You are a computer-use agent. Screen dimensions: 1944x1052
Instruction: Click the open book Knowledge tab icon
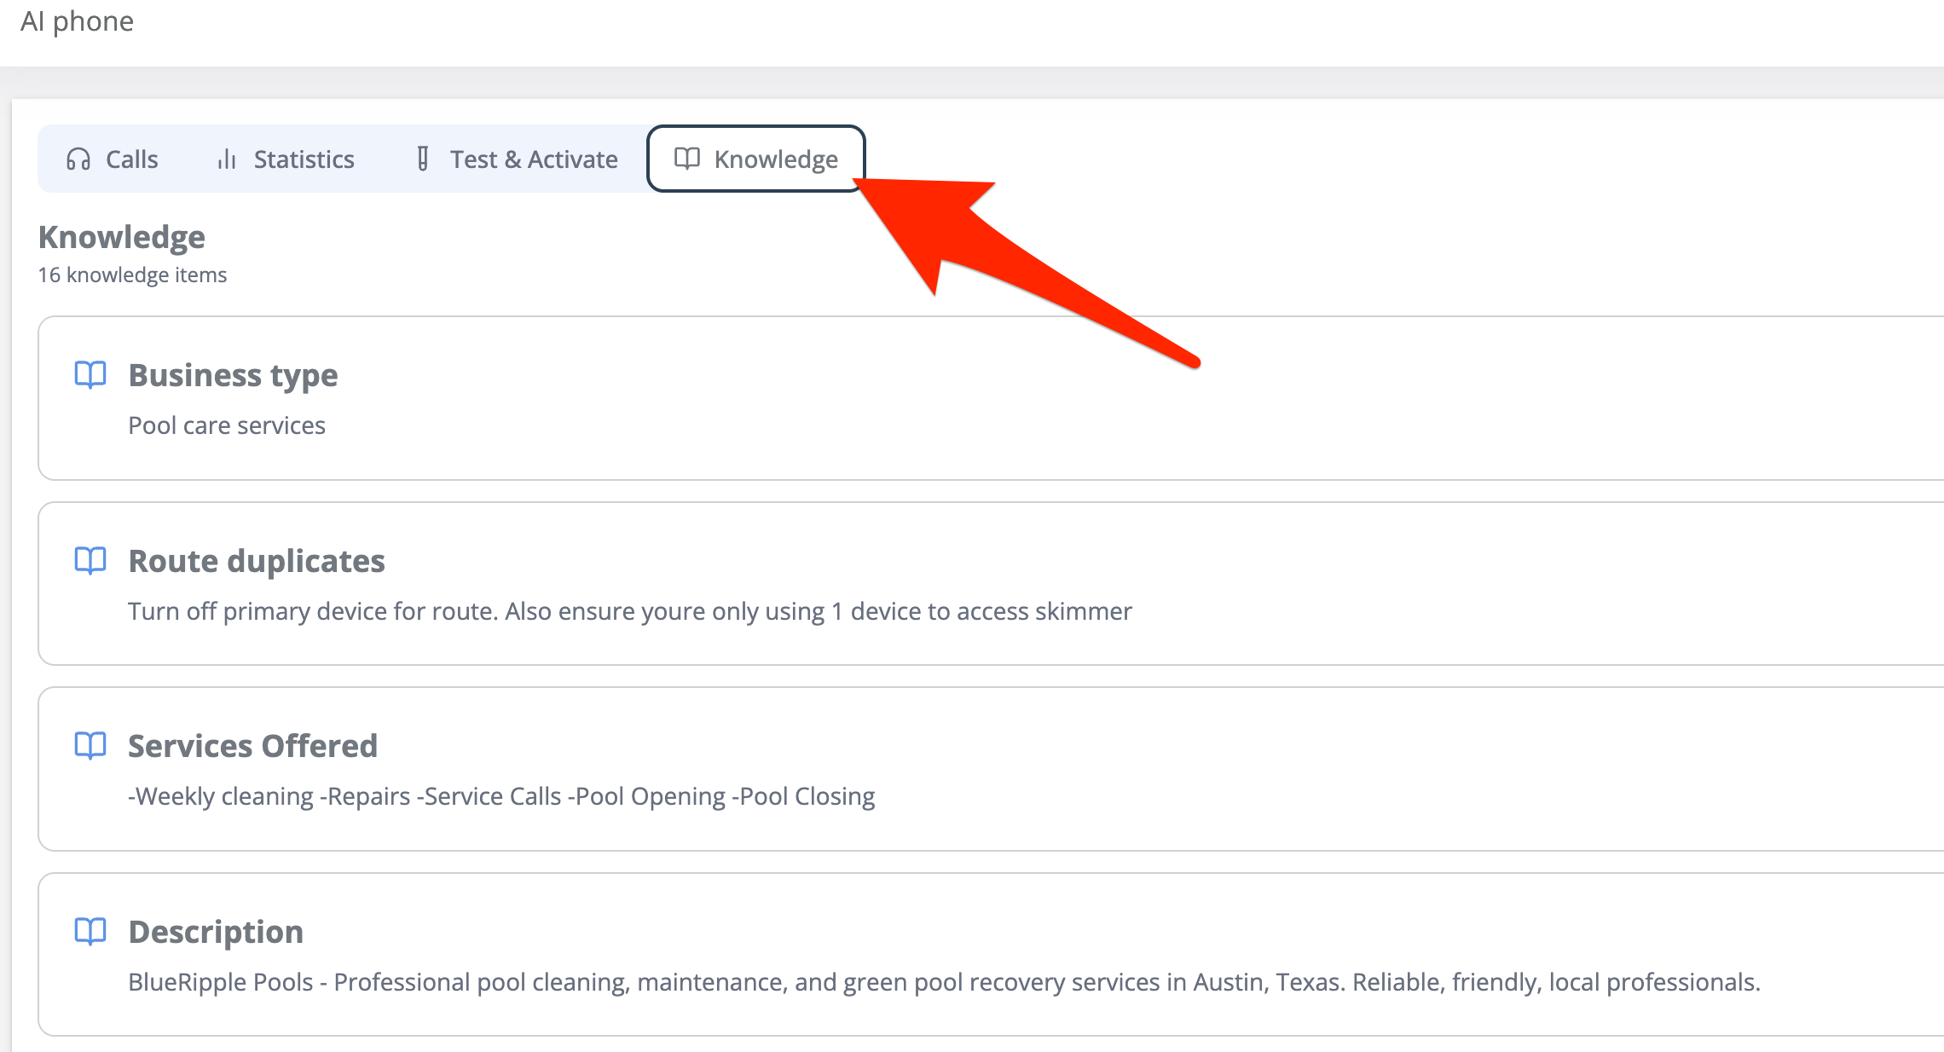click(687, 159)
